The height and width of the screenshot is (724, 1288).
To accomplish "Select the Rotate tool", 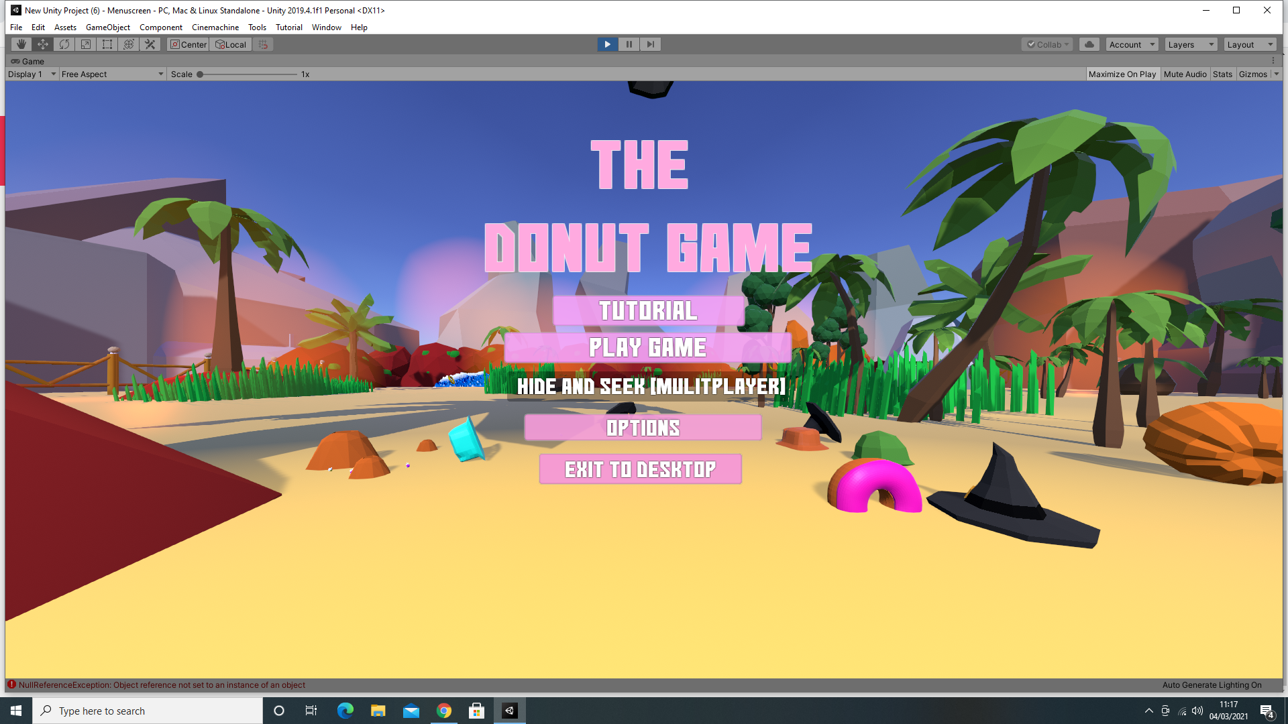I will click(64, 44).
